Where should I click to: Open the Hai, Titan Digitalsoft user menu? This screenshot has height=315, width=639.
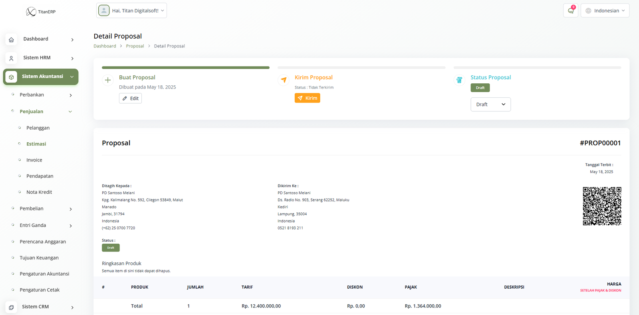tap(131, 11)
